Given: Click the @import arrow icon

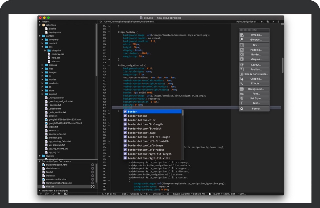Looking at the screenshot, I should click(x=242, y=40).
